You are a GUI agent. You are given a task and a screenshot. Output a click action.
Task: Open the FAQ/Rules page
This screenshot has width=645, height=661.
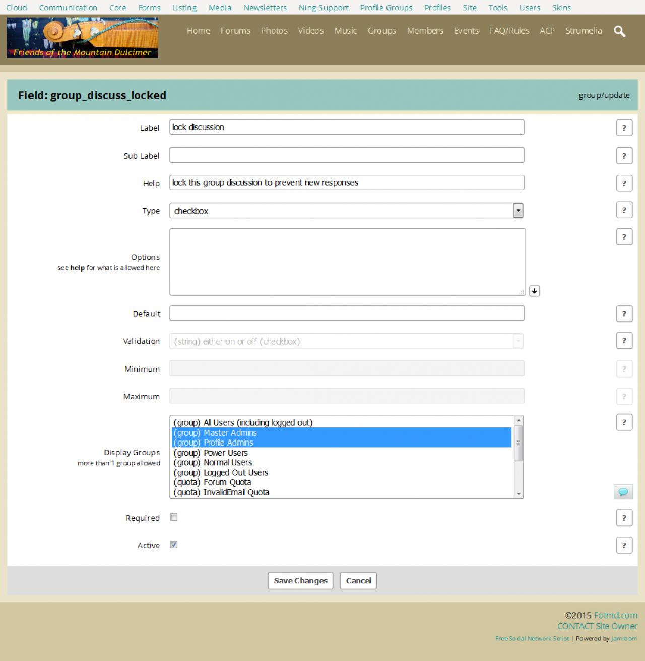[509, 31]
